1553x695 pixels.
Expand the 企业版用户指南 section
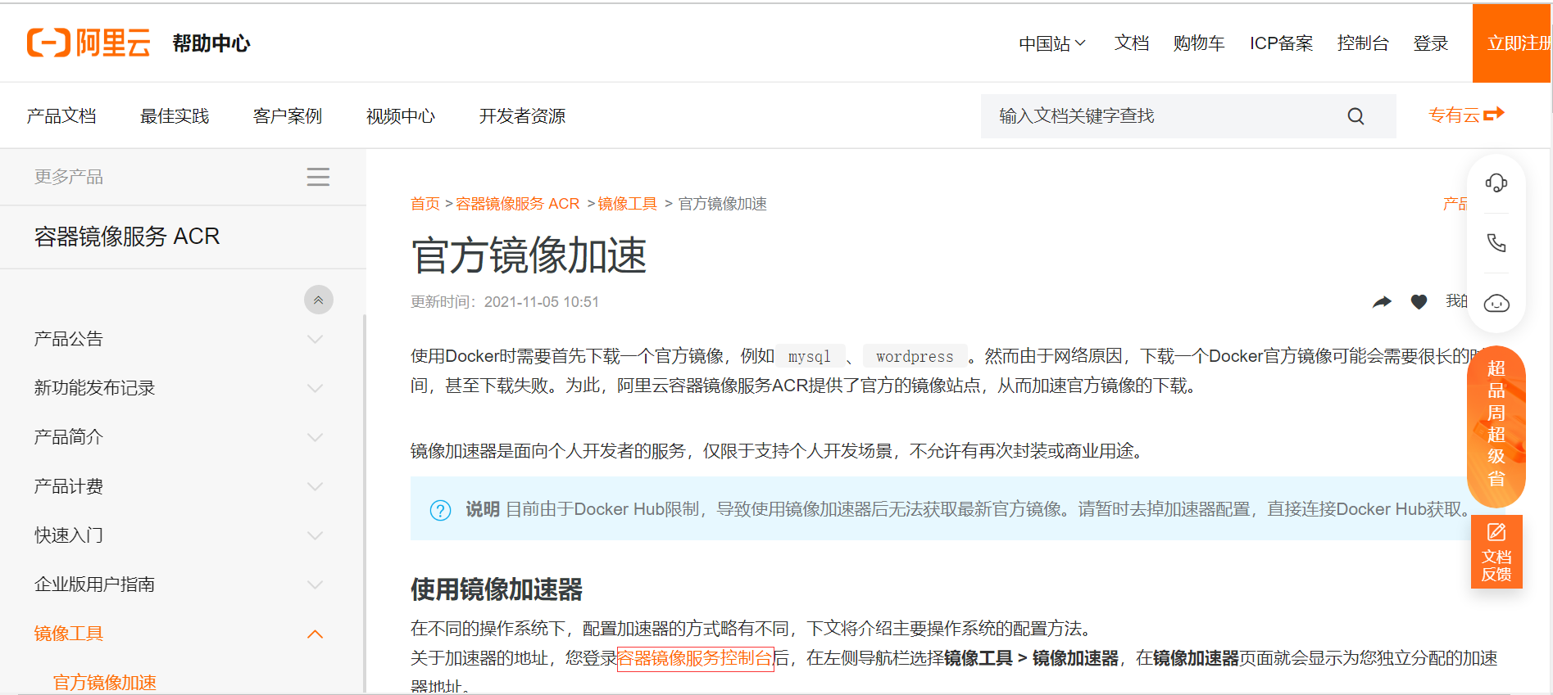(x=315, y=584)
